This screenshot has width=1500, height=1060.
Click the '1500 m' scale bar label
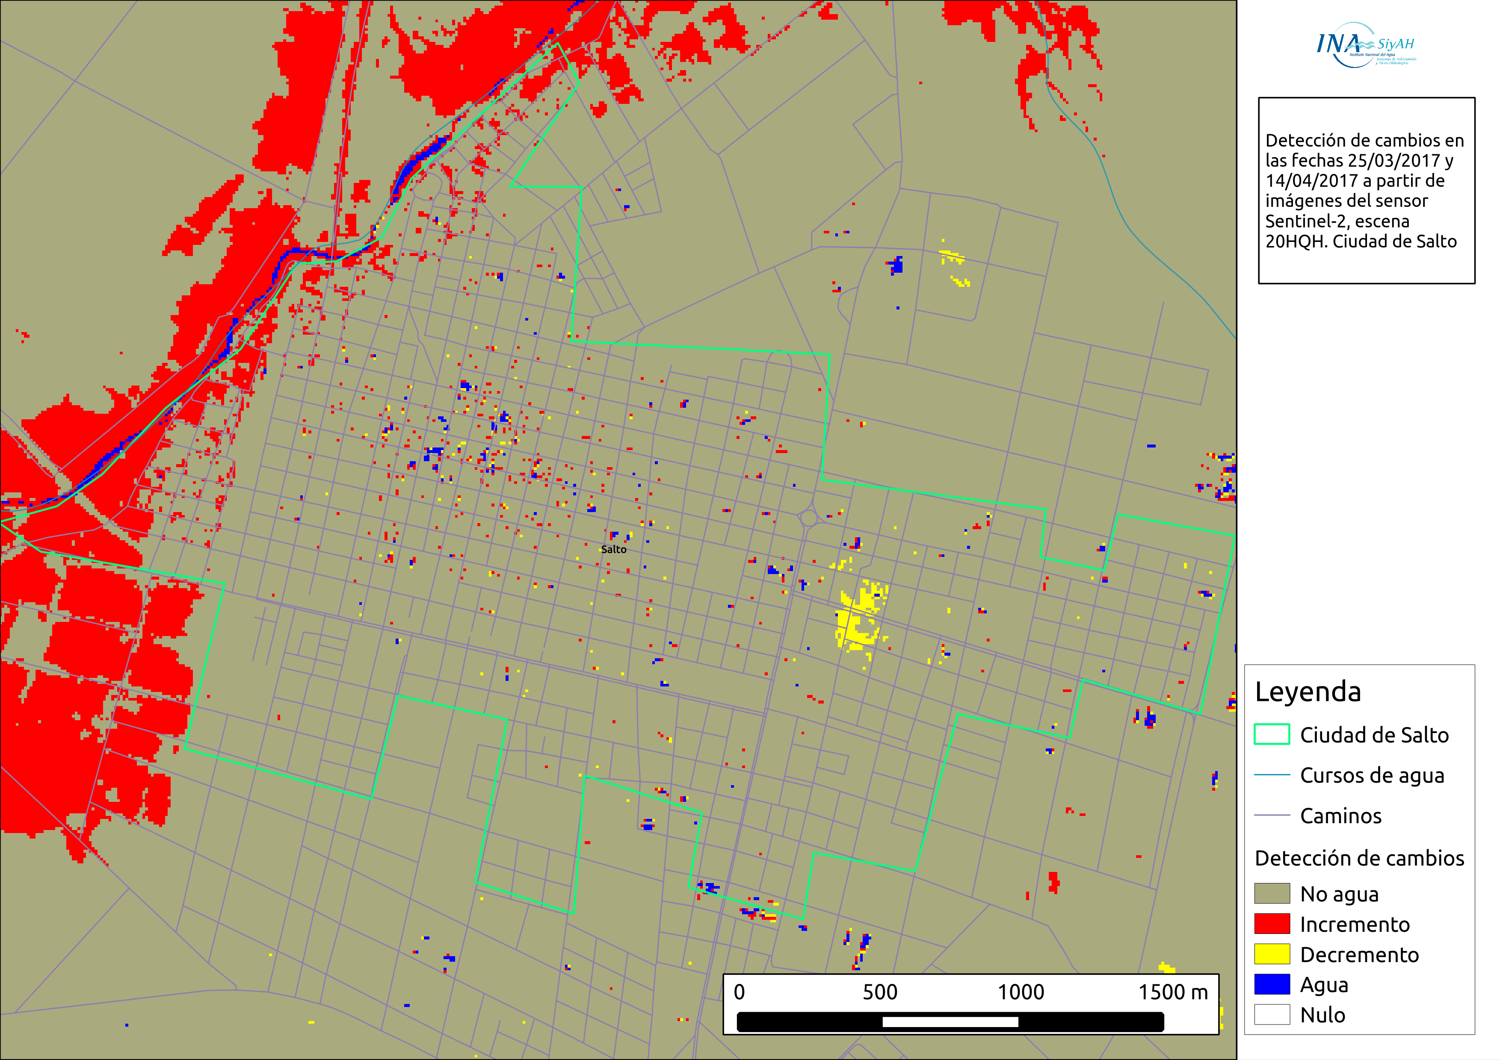tap(1173, 992)
